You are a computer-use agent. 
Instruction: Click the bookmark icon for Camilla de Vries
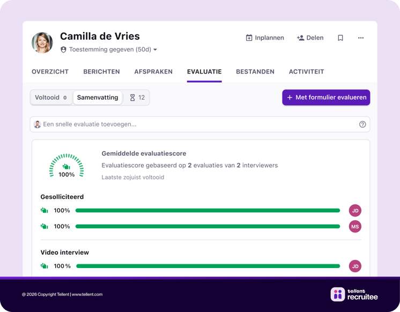340,38
